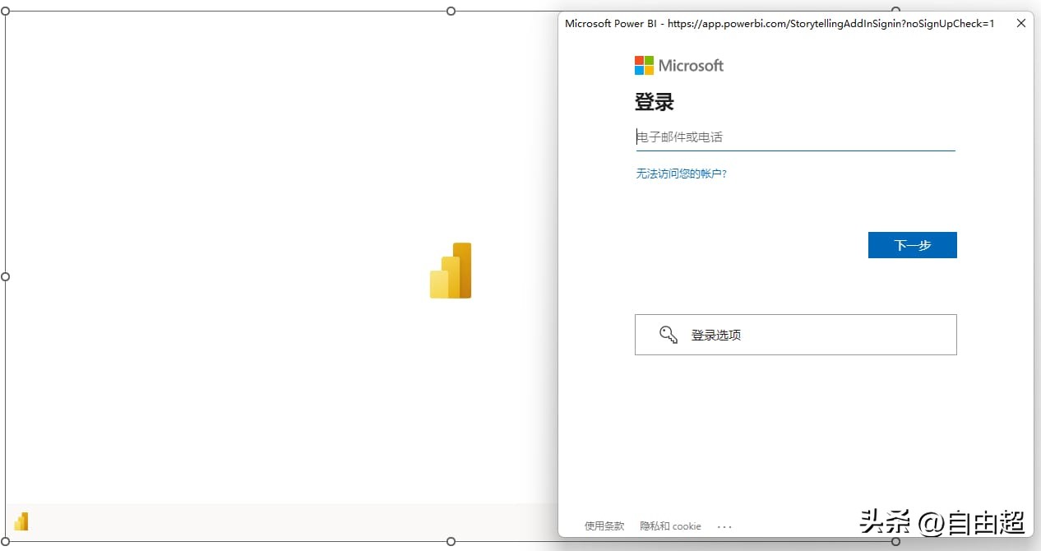Click the dialog title Microsoft Power BI URL text
This screenshot has height=551, width=1041.
pos(780,24)
